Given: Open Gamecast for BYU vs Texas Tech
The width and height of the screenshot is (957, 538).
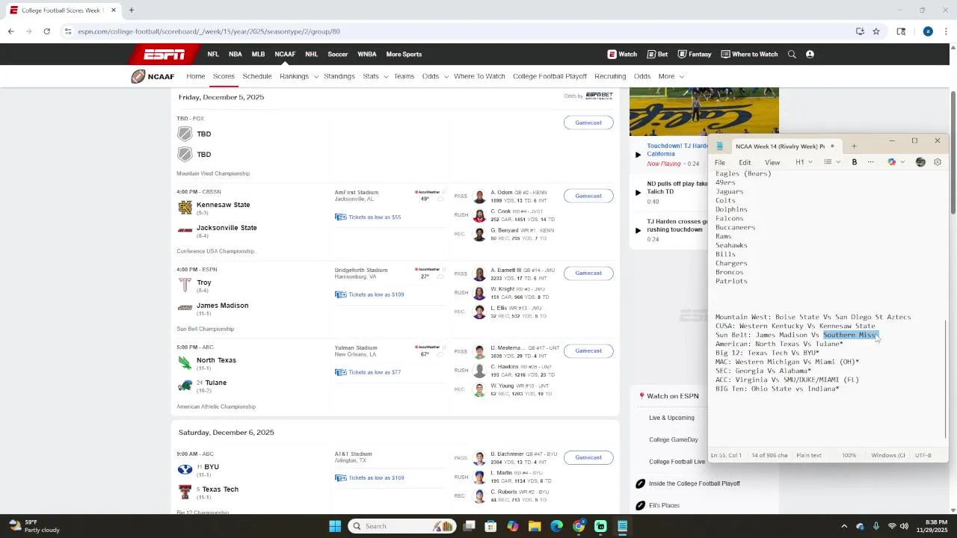Looking at the screenshot, I should pos(588,457).
